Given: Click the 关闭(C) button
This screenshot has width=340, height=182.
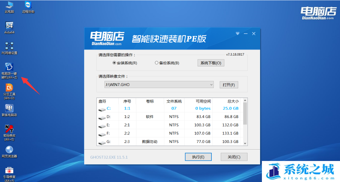Looking at the screenshot, I should pos(234,157).
